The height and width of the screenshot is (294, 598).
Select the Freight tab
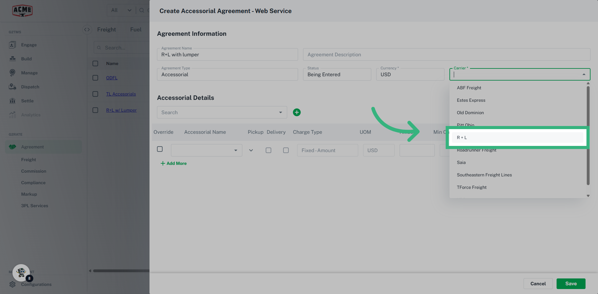[x=107, y=29]
